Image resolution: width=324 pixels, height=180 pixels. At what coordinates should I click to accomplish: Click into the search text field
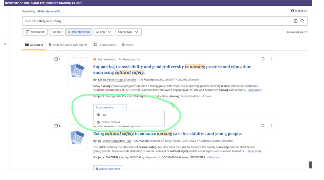click(x=156, y=21)
